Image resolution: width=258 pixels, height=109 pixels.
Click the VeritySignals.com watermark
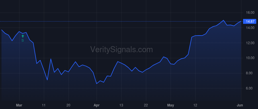pos(122,50)
